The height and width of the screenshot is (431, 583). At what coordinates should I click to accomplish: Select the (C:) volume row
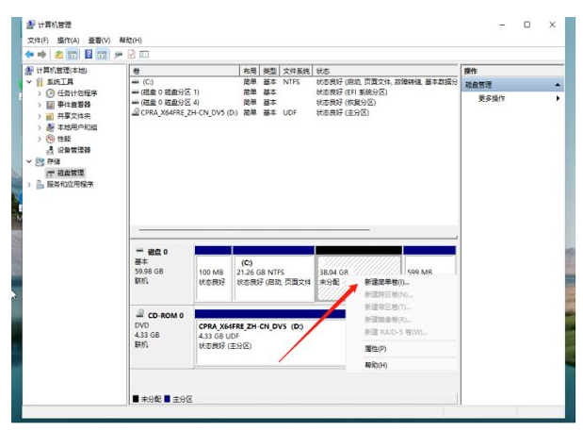tap(294, 82)
